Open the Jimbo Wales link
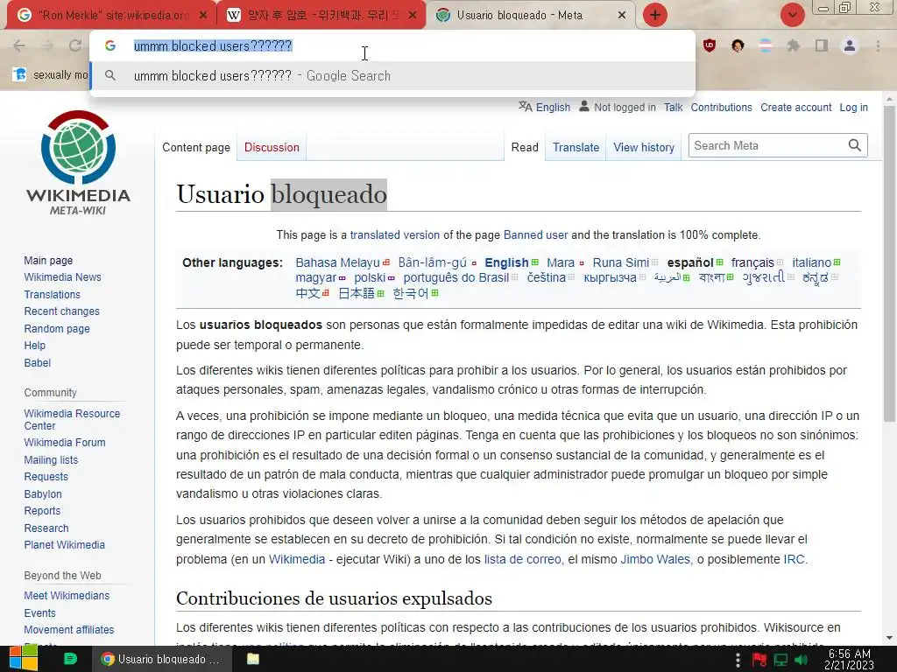 tap(655, 559)
